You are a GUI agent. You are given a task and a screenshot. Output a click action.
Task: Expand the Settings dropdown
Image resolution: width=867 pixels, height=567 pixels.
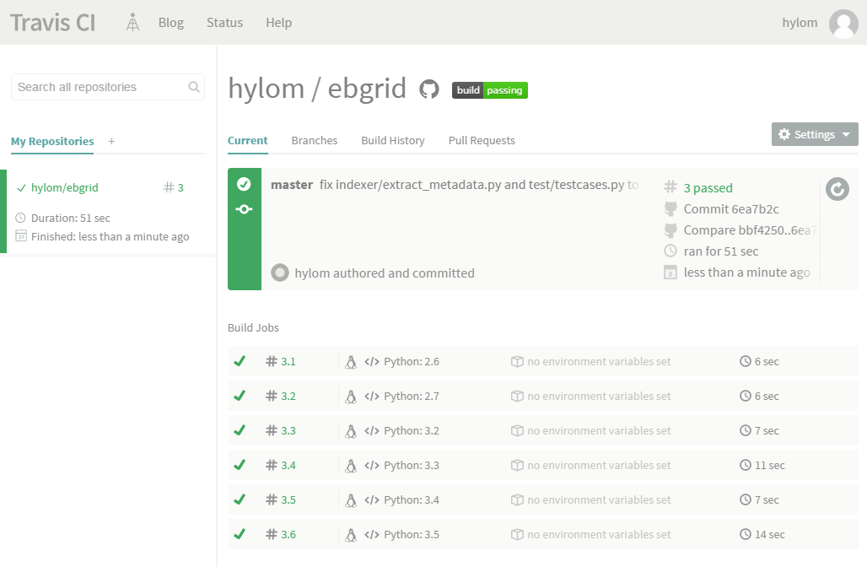pos(815,134)
